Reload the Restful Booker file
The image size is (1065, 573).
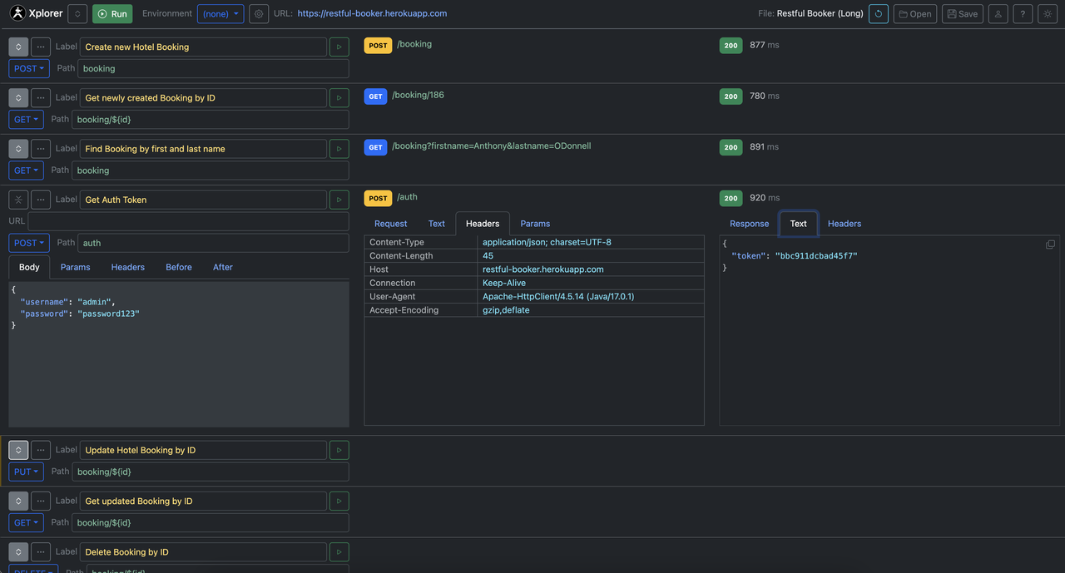[878, 13]
